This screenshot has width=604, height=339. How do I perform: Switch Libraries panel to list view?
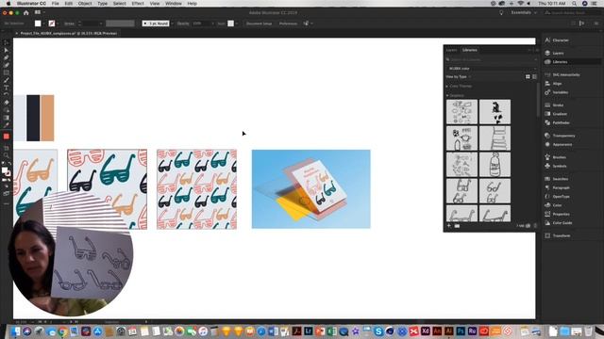(534, 77)
